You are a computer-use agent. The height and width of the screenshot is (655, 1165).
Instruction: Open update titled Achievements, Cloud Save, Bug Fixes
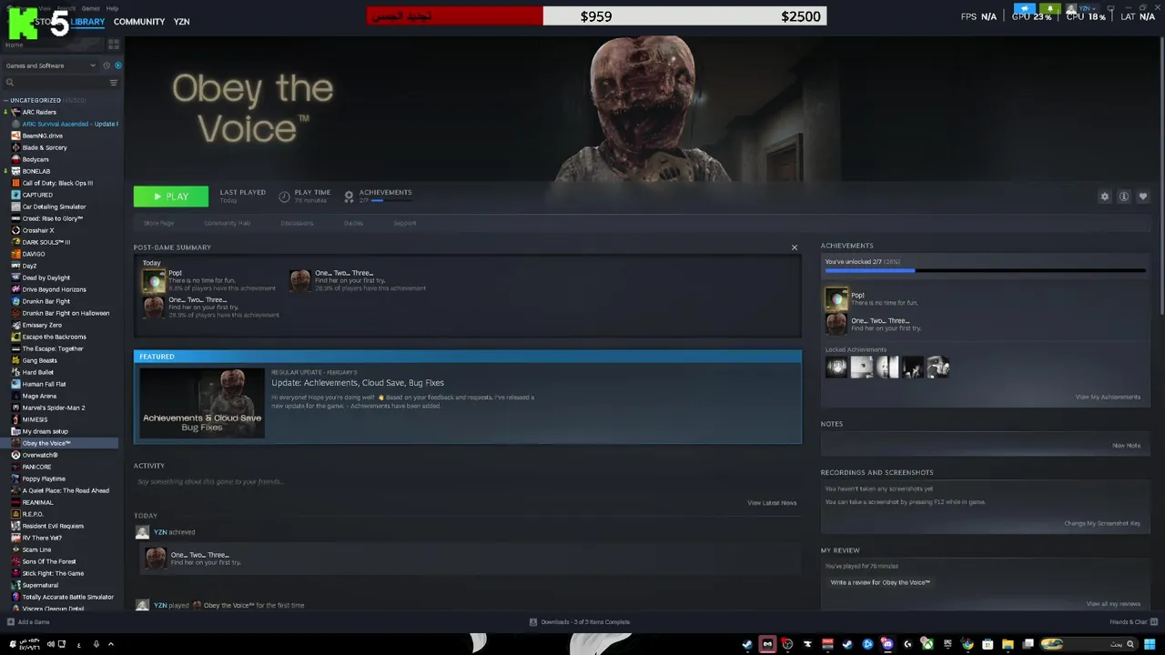[x=358, y=383]
